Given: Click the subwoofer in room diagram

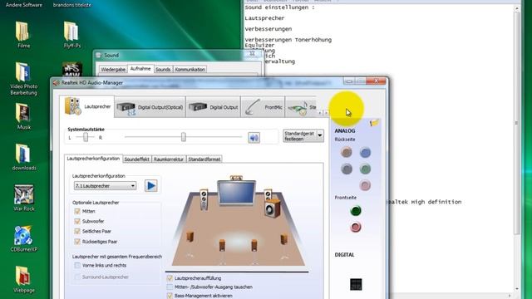Looking at the screenshot, I should (273, 208).
